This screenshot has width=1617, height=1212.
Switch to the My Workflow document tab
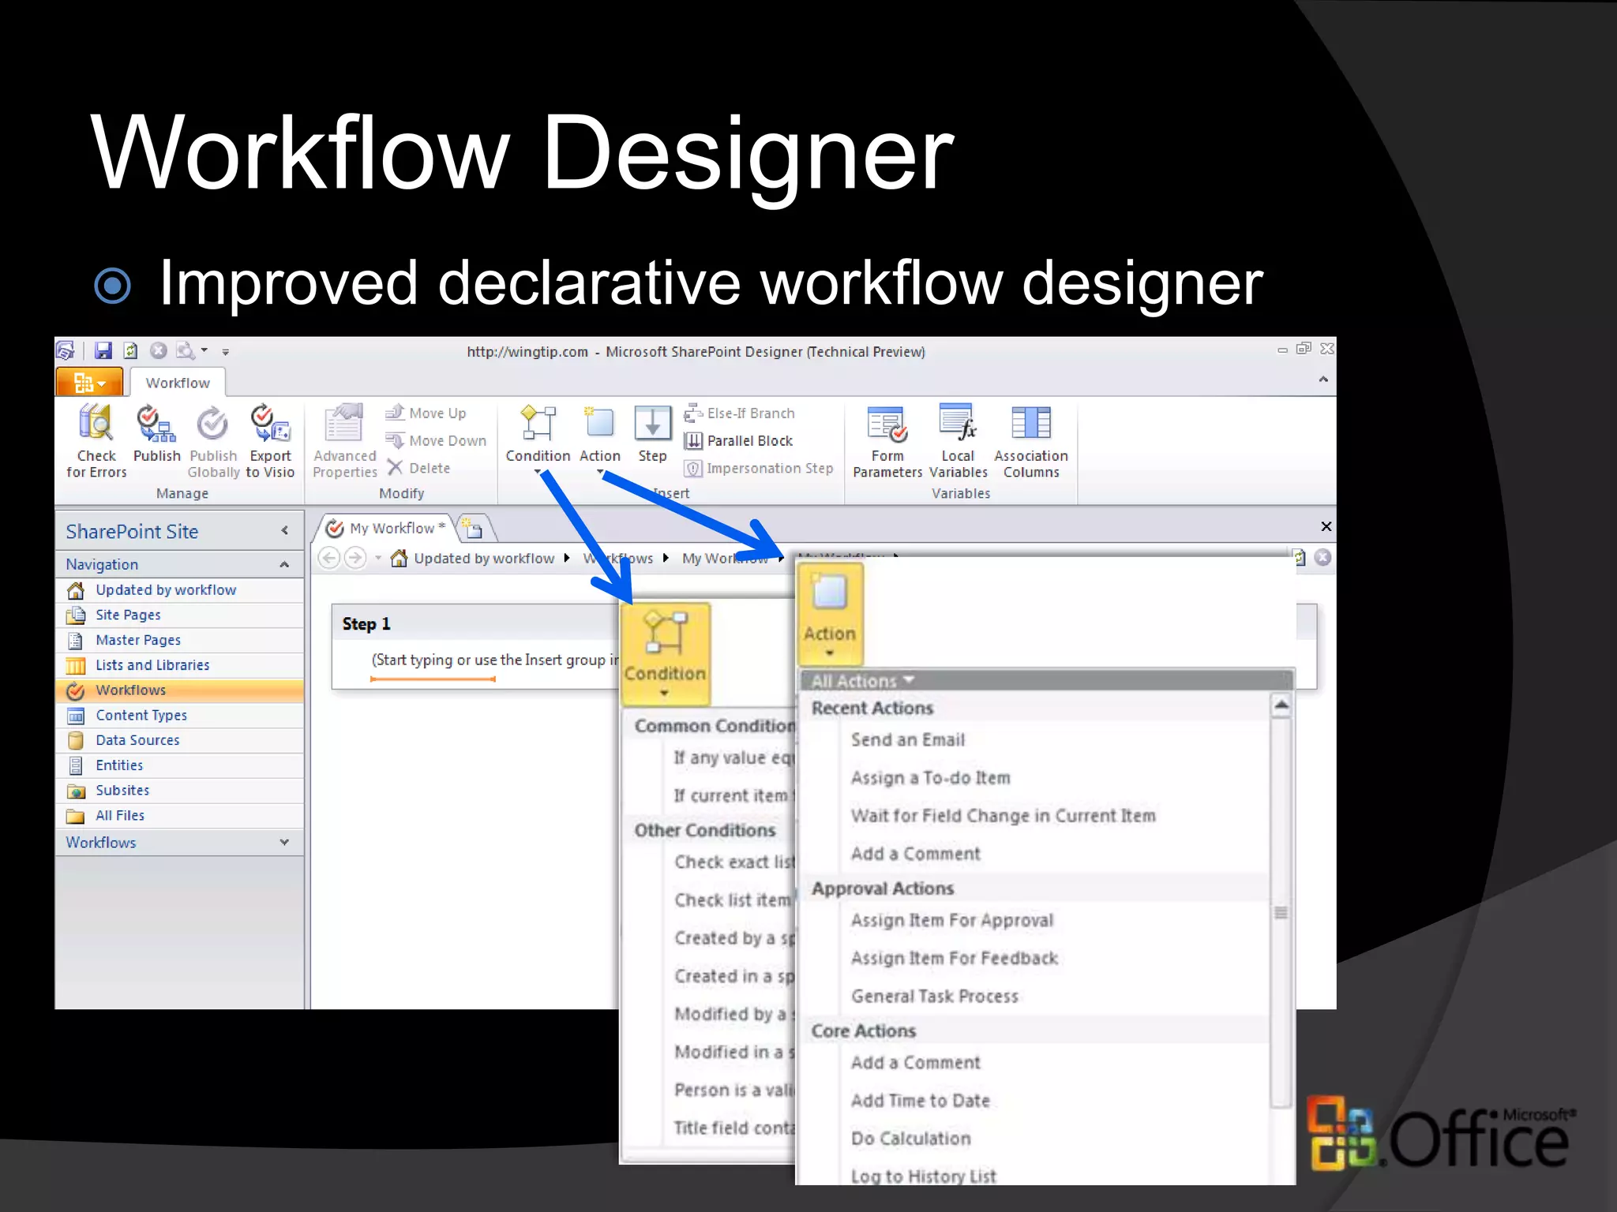coord(386,528)
